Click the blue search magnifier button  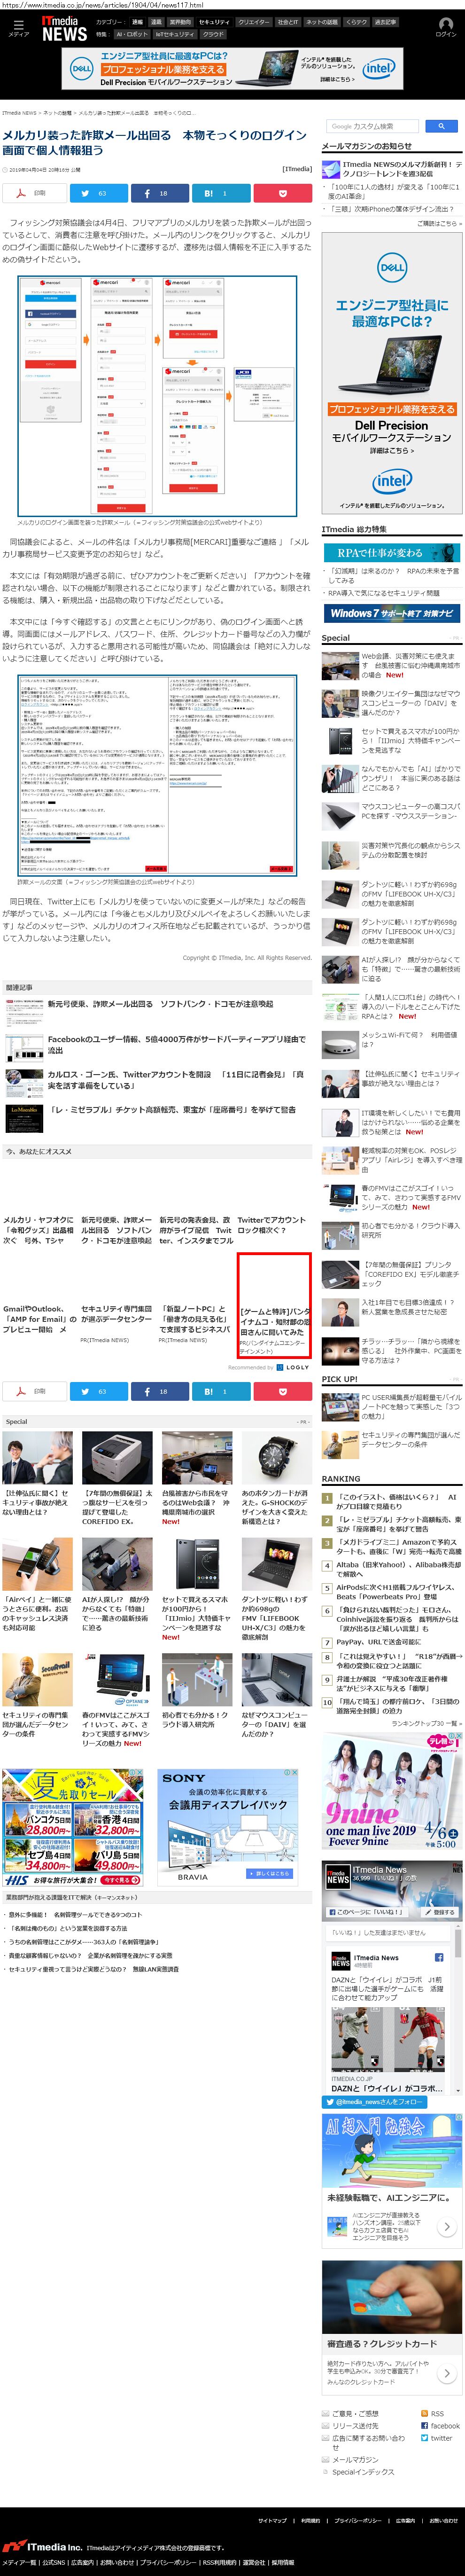[x=441, y=126]
